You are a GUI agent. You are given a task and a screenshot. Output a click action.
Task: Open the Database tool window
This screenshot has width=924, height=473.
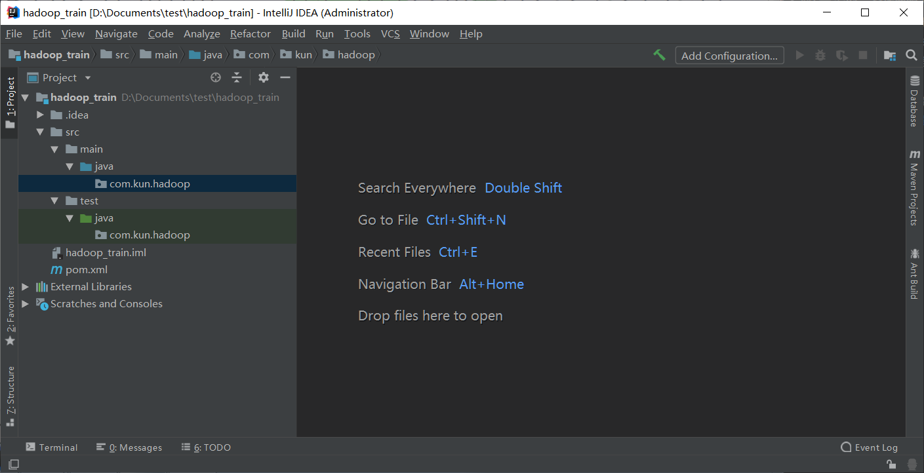tap(914, 102)
